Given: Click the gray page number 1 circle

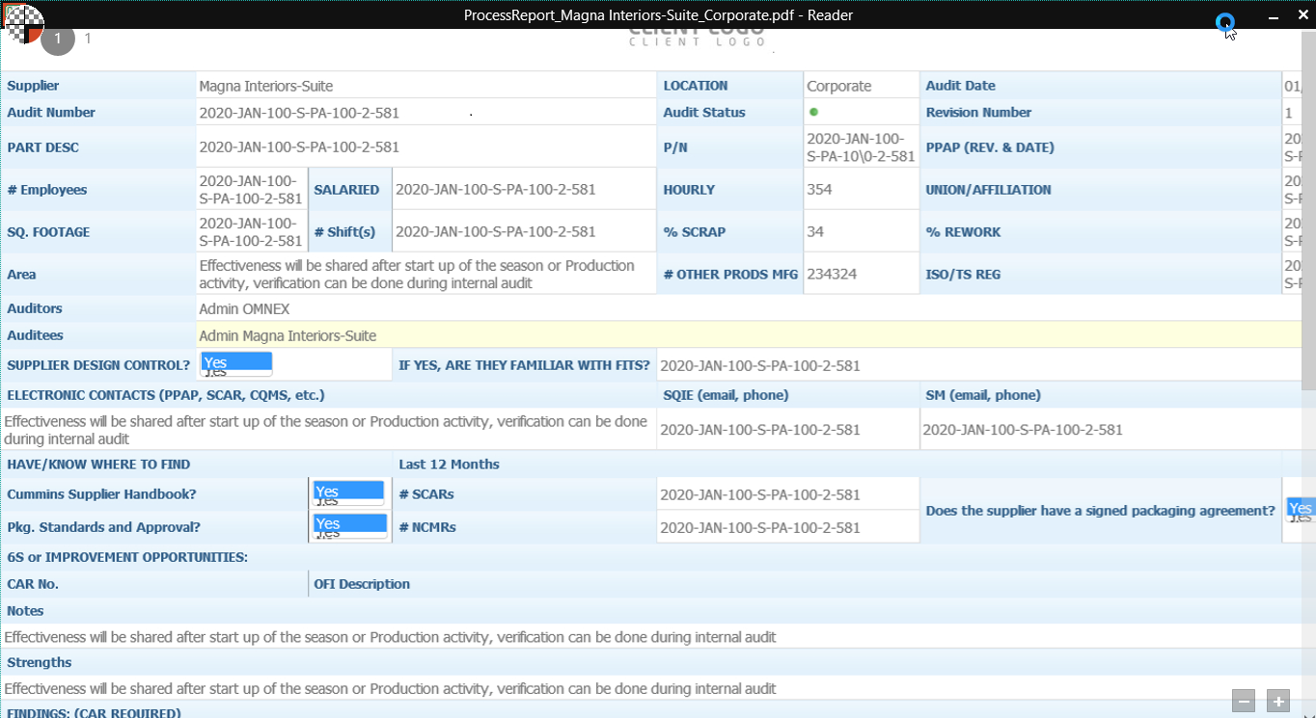Looking at the screenshot, I should pyautogui.click(x=58, y=39).
